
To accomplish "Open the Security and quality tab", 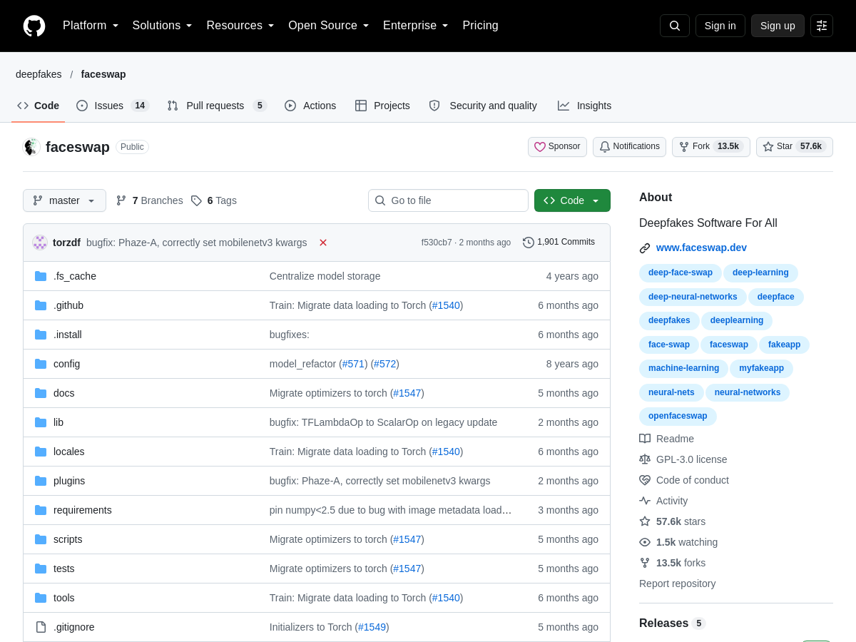I will [483, 106].
